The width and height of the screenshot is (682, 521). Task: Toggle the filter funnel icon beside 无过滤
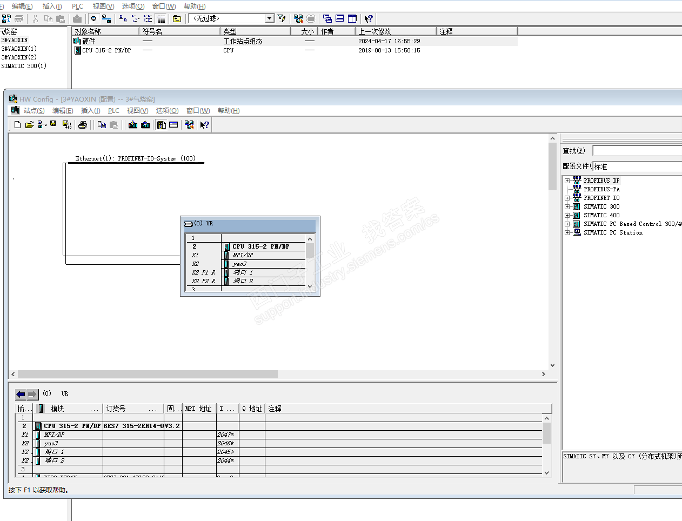[282, 18]
